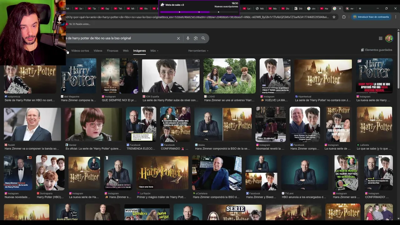Switch to the Web search tab
The image size is (400, 225).
[x=126, y=51]
